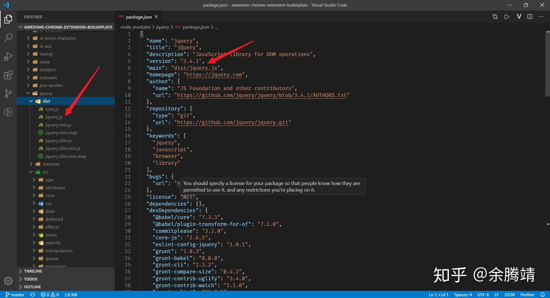Open the Explorer view in activity bar

(x=8, y=19)
